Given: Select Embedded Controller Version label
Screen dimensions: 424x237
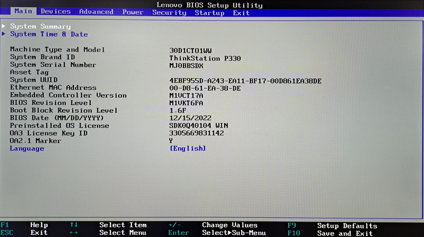Looking at the screenshot, I should coord(68,95).
